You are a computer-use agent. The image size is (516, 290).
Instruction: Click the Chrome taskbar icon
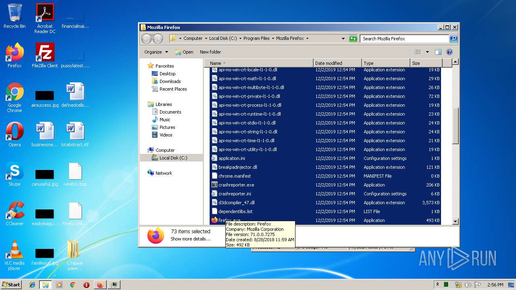tap(73, 285)
